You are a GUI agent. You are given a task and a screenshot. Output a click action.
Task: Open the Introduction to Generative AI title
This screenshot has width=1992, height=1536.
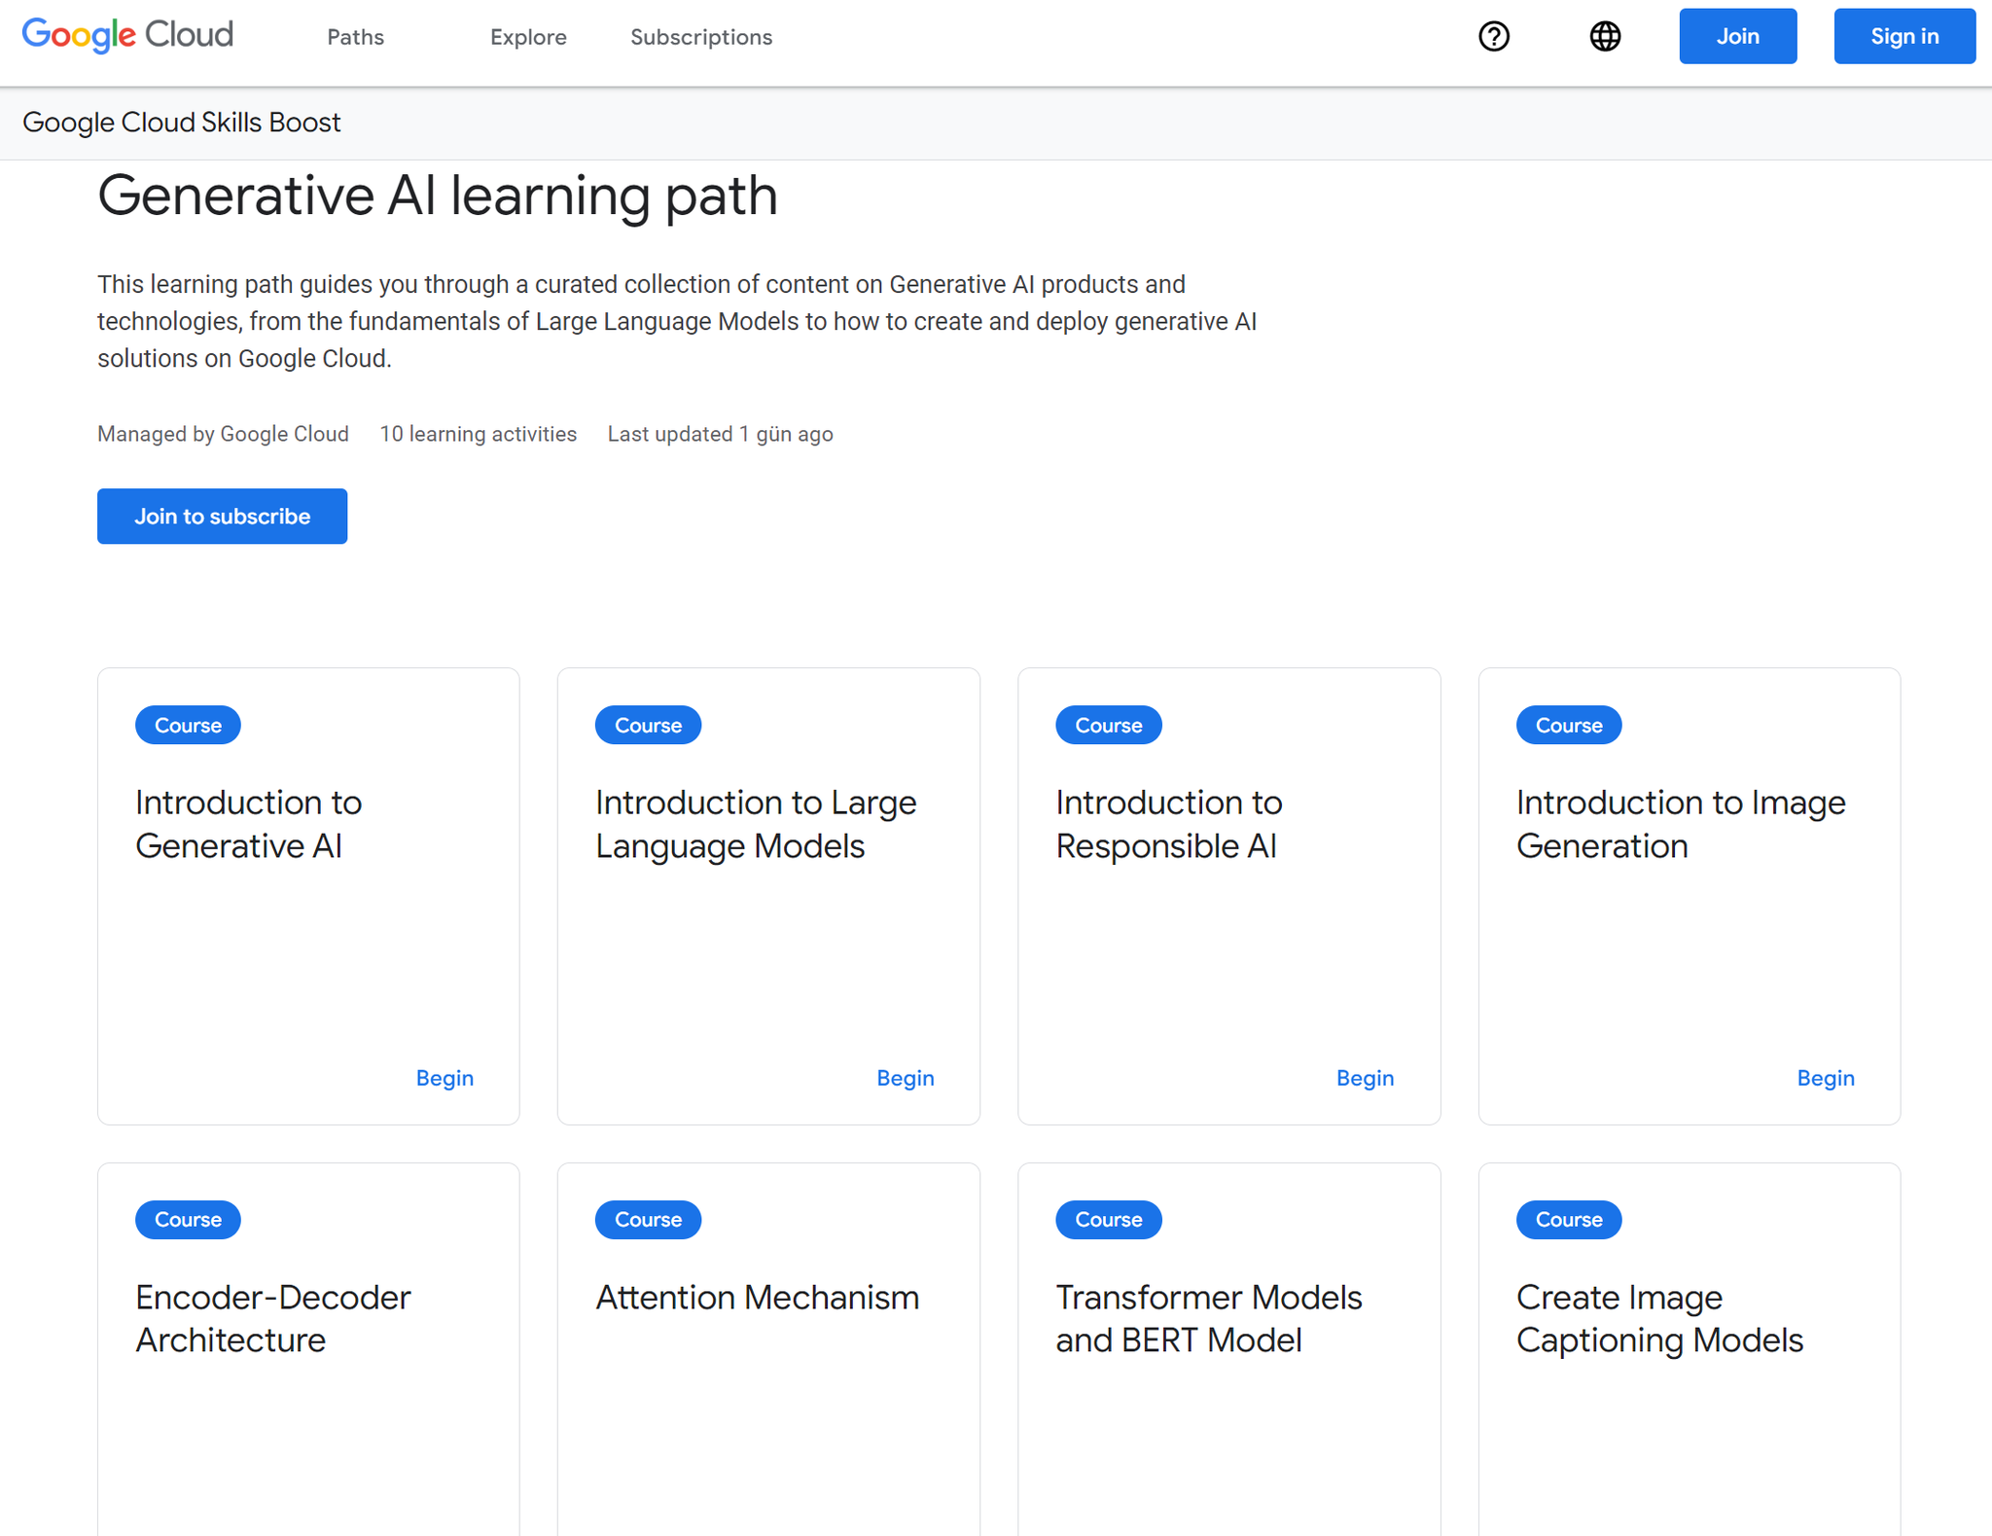point(248,824)
